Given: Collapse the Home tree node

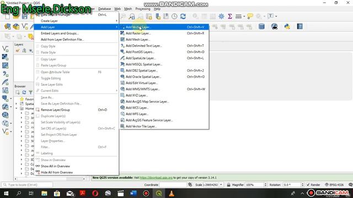Looking at the screenshot, I should (17, 108).
